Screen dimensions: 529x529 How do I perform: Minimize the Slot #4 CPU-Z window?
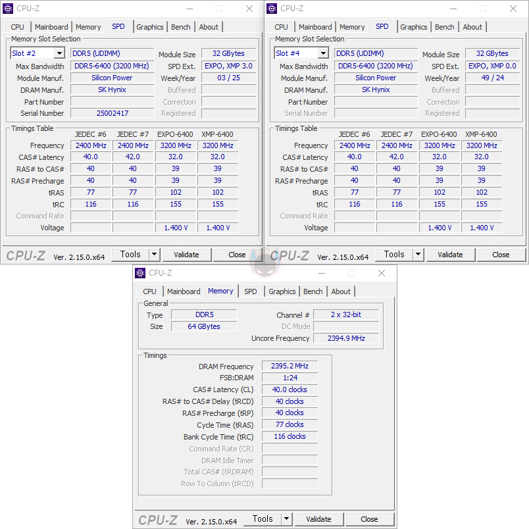(453, 9)
